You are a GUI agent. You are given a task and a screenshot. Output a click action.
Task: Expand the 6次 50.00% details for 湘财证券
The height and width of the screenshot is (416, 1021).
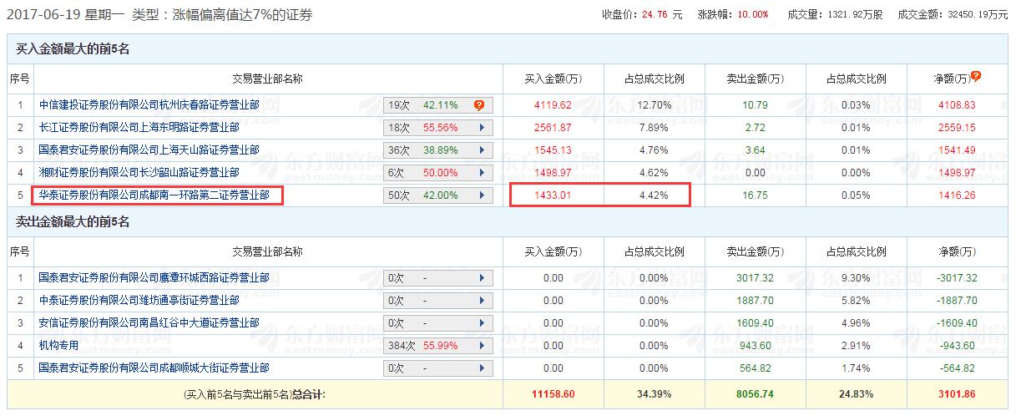[482, 173]
